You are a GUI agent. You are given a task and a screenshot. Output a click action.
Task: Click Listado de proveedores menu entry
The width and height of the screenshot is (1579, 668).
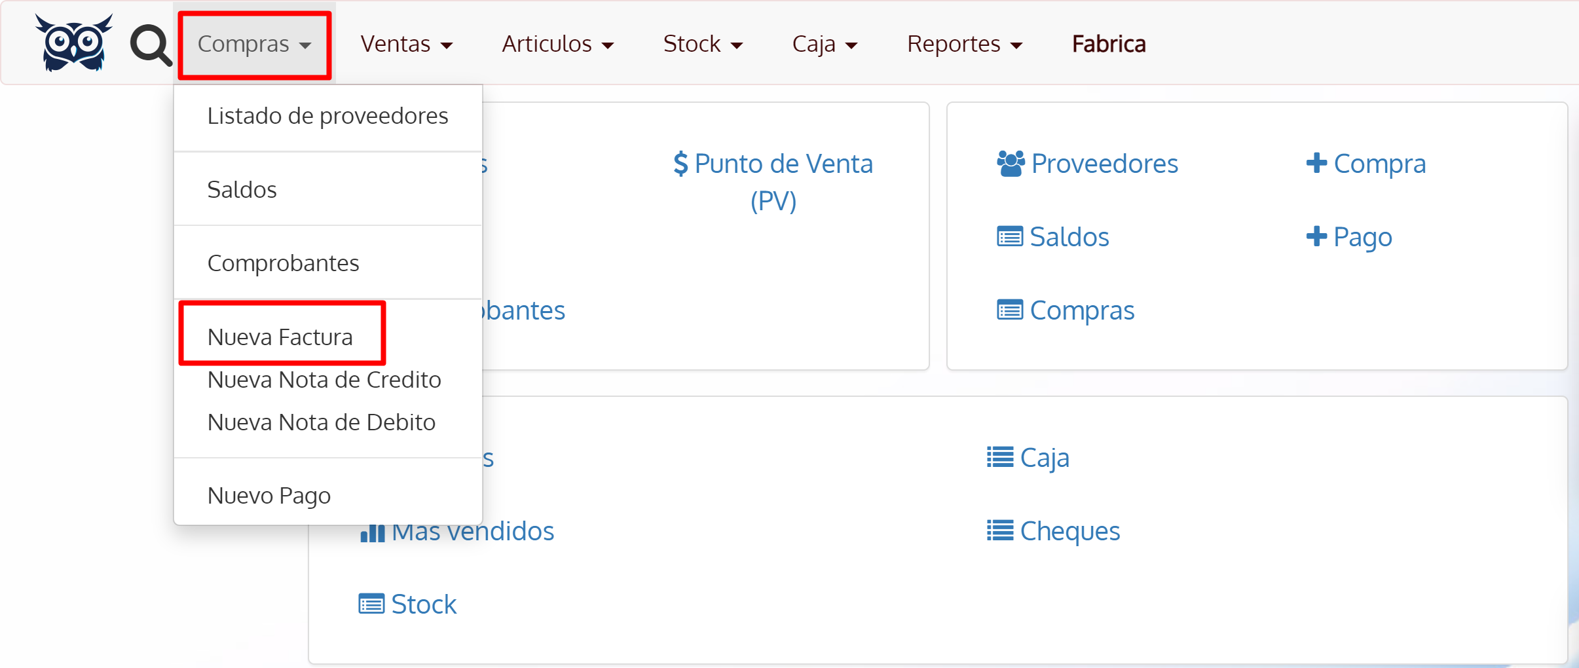coord(327,115)
